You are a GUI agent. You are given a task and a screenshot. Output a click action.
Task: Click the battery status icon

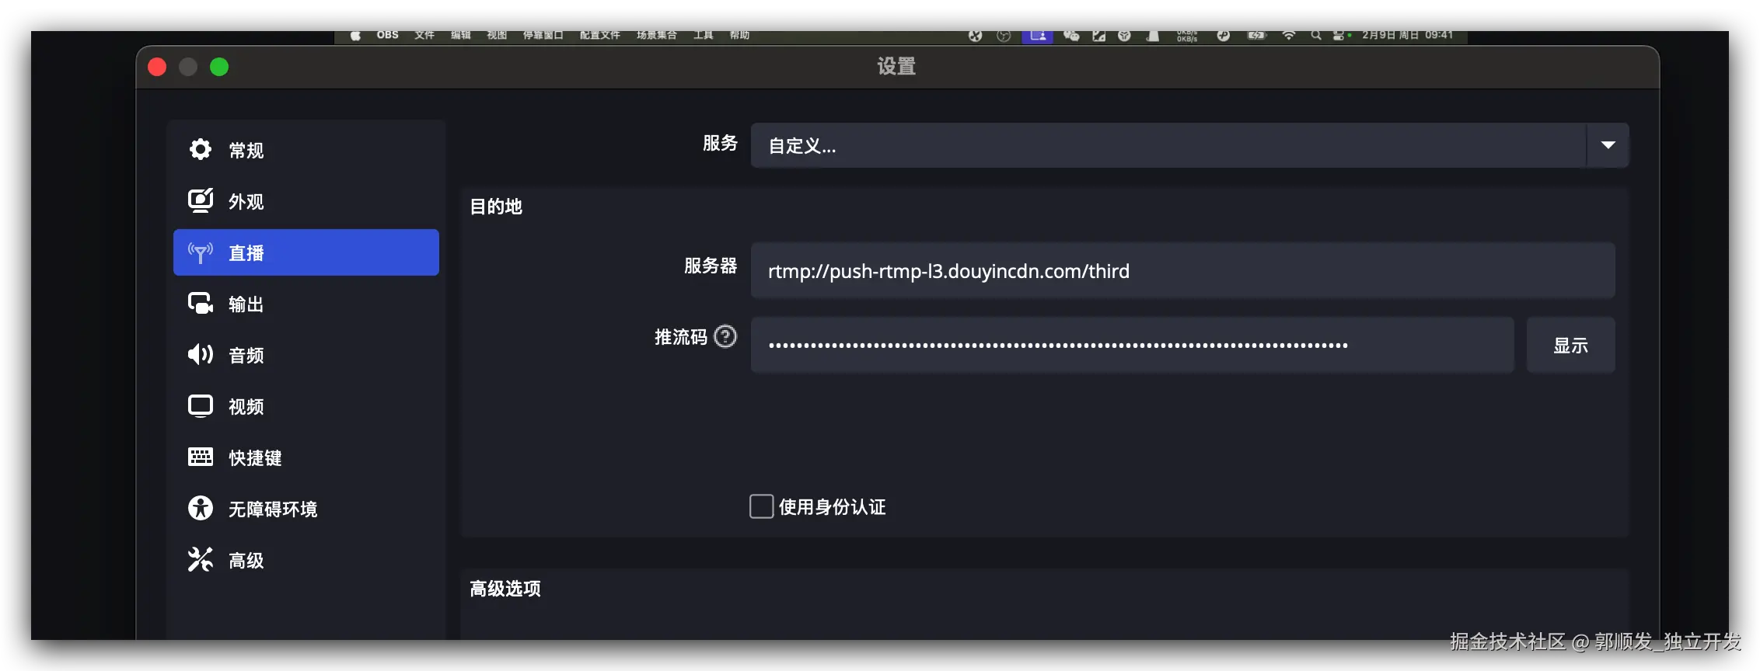[x=1257, y=36]
